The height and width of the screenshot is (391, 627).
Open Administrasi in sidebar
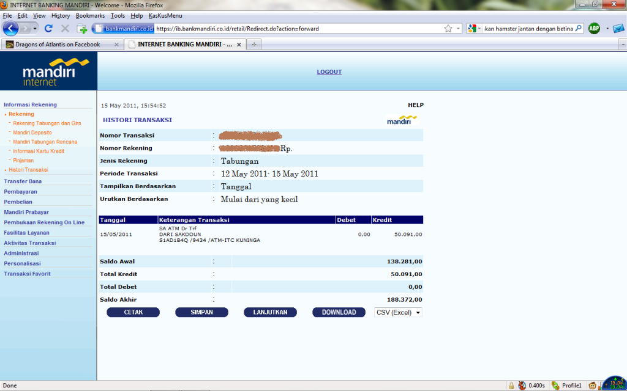pos(21,254)
